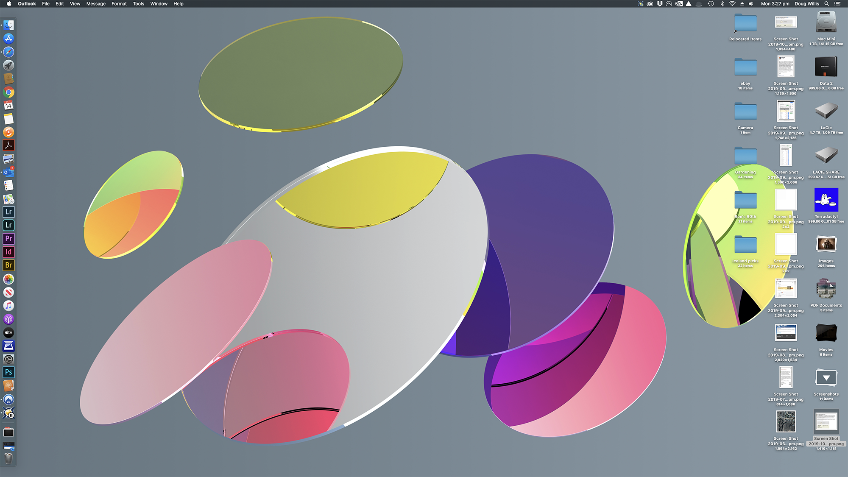Launch Adobe Acrobat from the Dock
Image resolution: width=848 pixels, height=477 pixels.
coord(8,145)
